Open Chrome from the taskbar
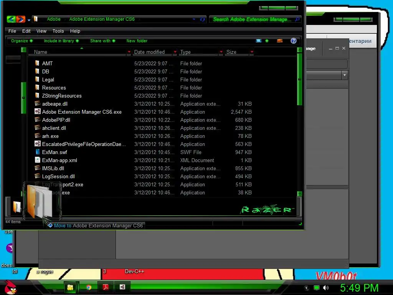 click(89, 287)
